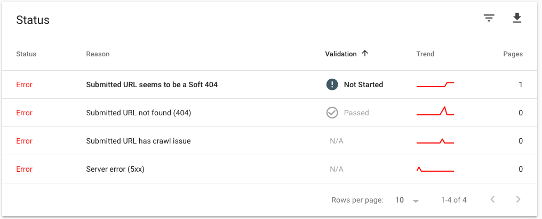This screenshot has width=542, height=219.
Task: Click the crawl issue trend sparkline
Action: [x=435, y=141]
